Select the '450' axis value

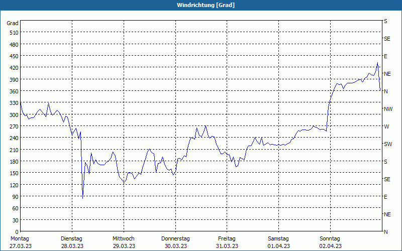(14, 56)
